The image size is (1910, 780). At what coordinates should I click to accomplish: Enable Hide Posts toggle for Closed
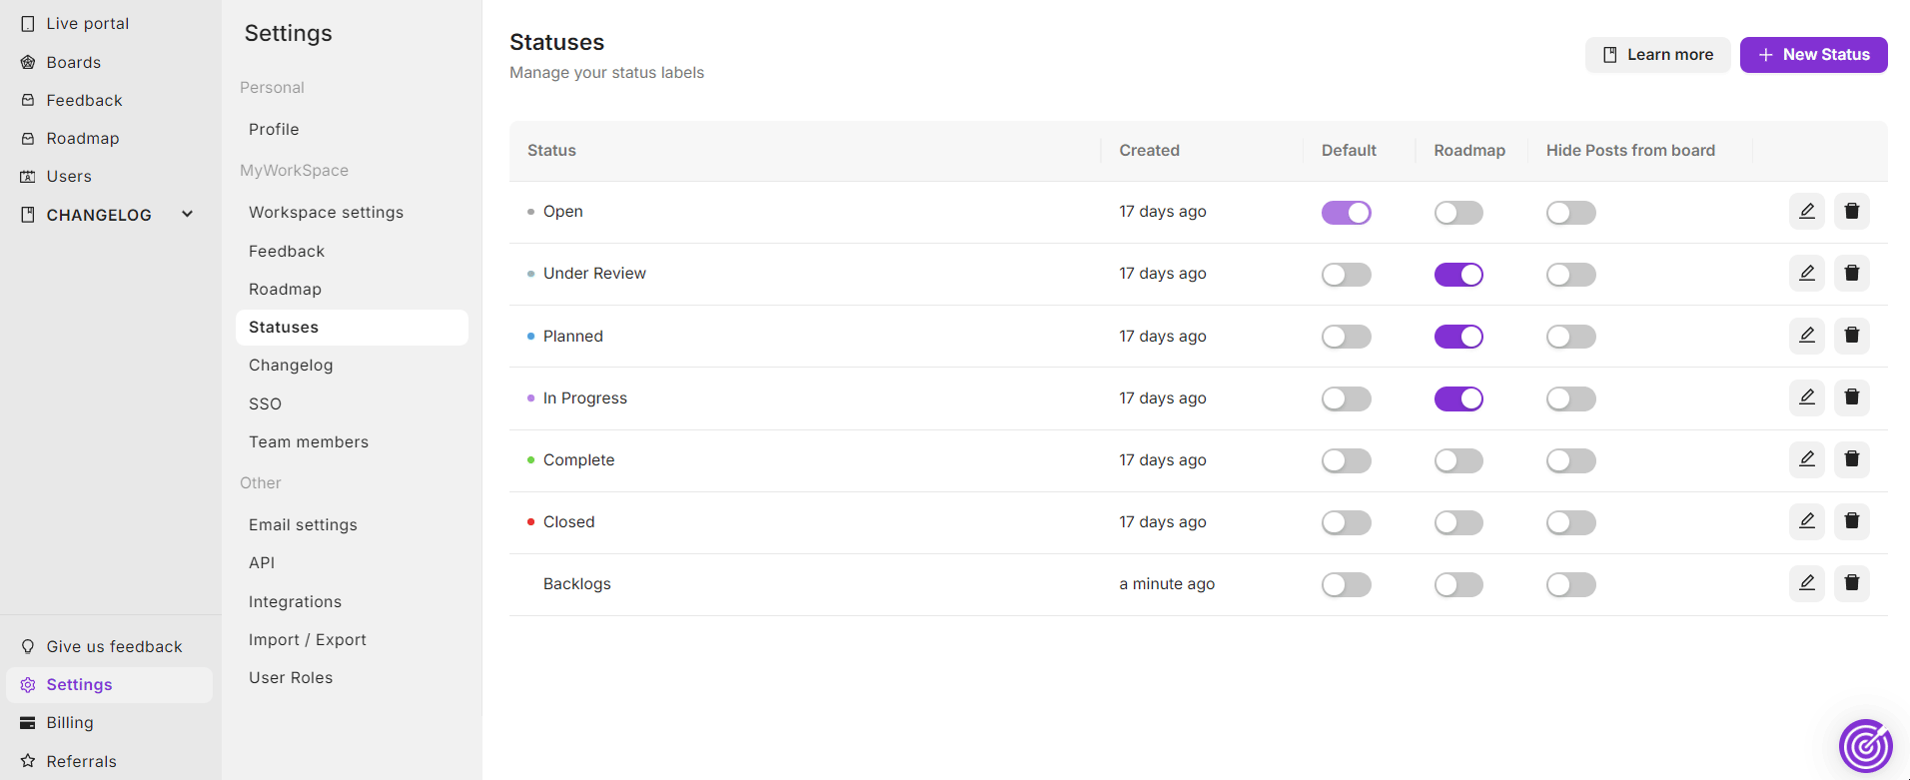pyautogui.click(x=1571, y=522)
